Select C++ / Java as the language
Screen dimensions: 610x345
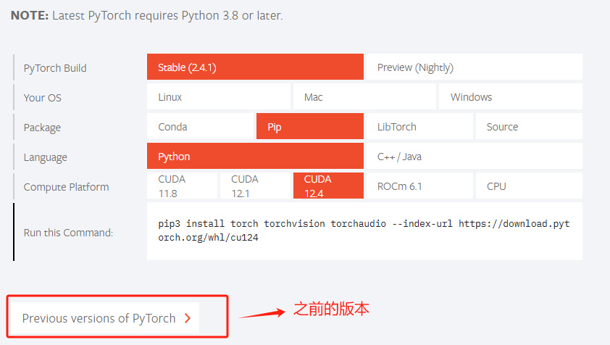click(x=475, y=156)
